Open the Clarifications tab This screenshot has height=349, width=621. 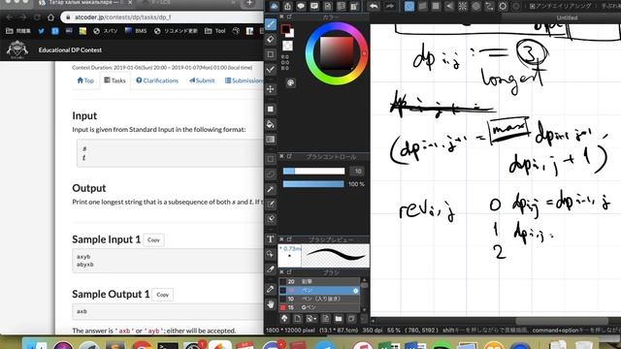(x=157, y=80)
